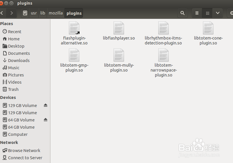Select libtotem-narrowspace-plugin.so file icon
The image size is (233, 163).
coord(163,55)
